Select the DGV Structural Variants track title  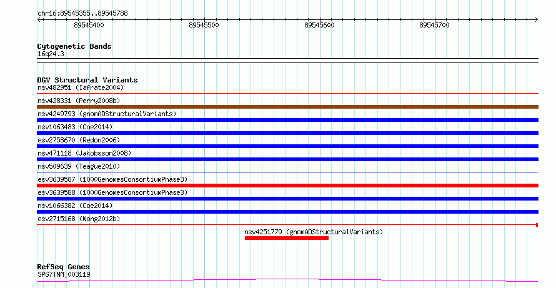click(87, 80)
